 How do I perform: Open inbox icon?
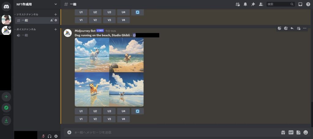pos(300,4)
